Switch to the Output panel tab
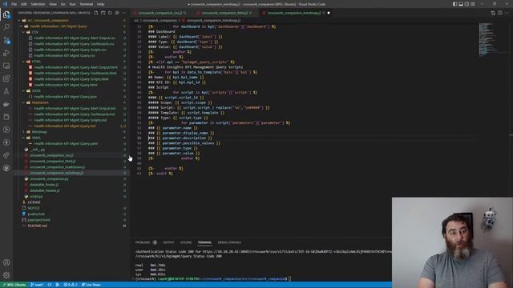Image resolution: width=513 pixels, height=288 pixels. [x=168, y=242]
